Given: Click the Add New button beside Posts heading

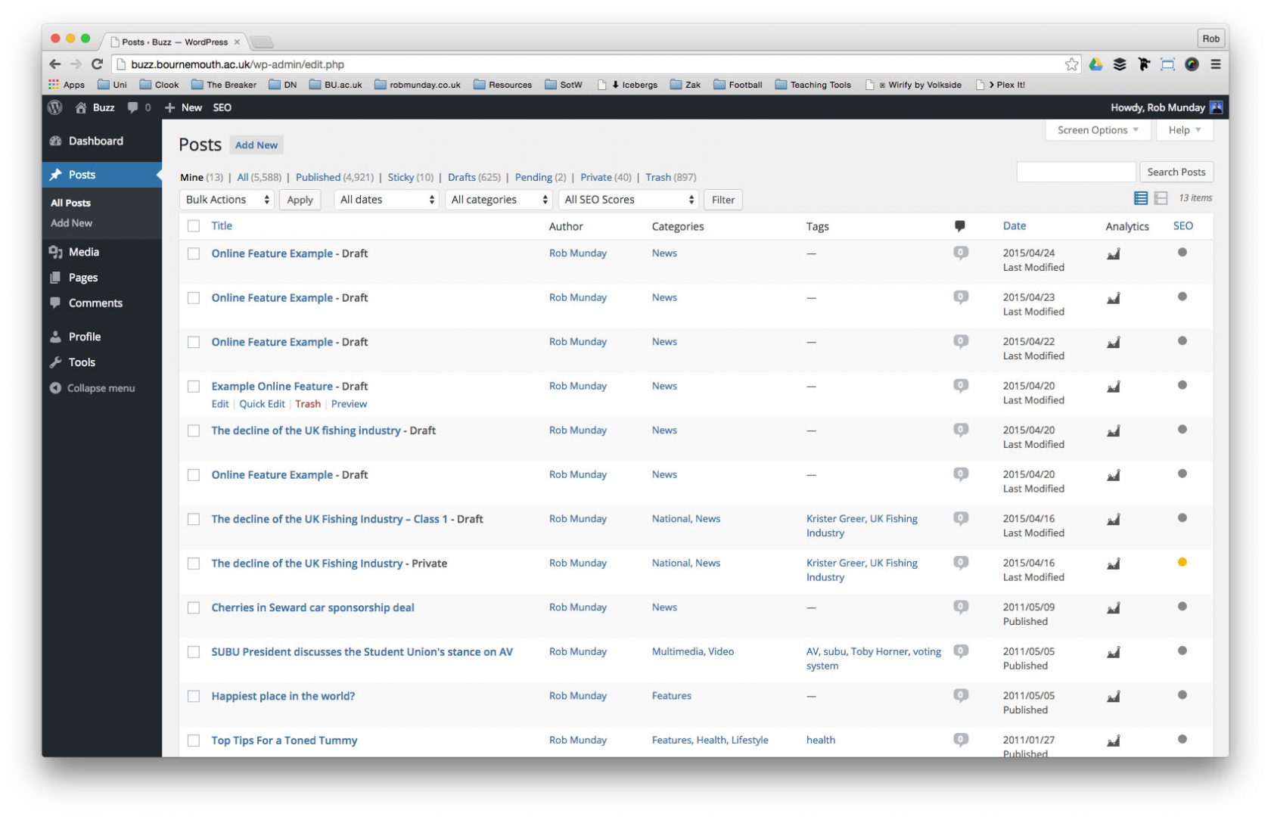Looking at the screenshot, I should point(256,145).
